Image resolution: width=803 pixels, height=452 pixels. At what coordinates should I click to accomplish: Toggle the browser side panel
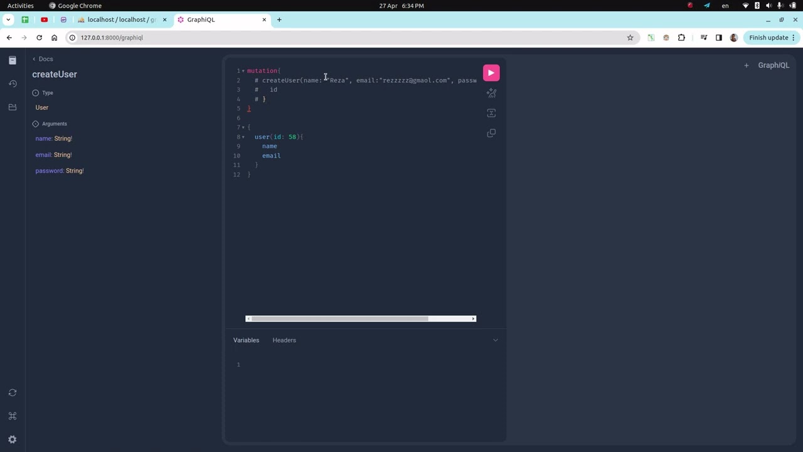click(x=718, y=38)
